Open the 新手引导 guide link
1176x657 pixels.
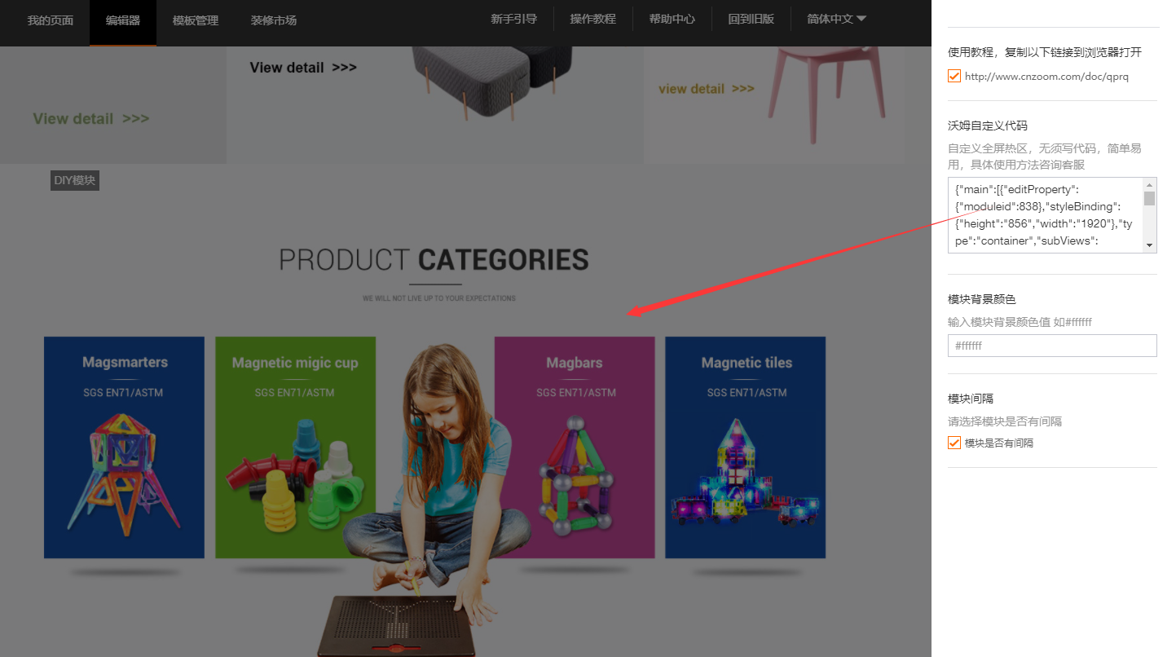click(x=513, y=19)
